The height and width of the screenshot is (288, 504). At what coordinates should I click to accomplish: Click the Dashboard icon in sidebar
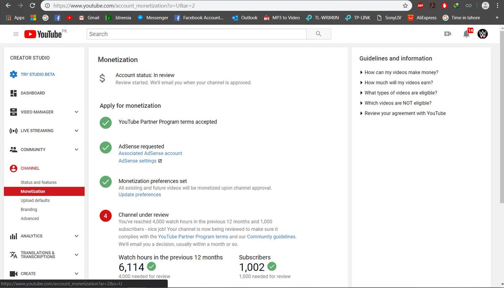[13, 93]
